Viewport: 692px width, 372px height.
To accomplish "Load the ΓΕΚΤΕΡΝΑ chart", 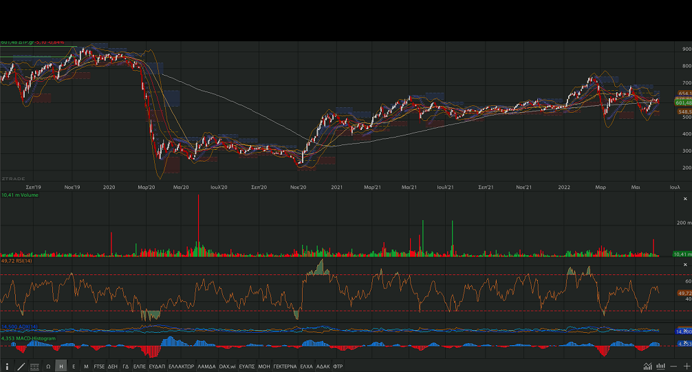I will pos(284,366).
